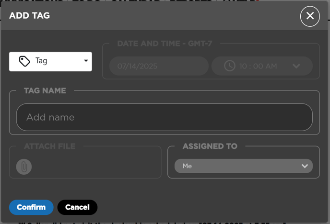Click the clock icon in time field
330x224 pixels.
pos(230,66)
